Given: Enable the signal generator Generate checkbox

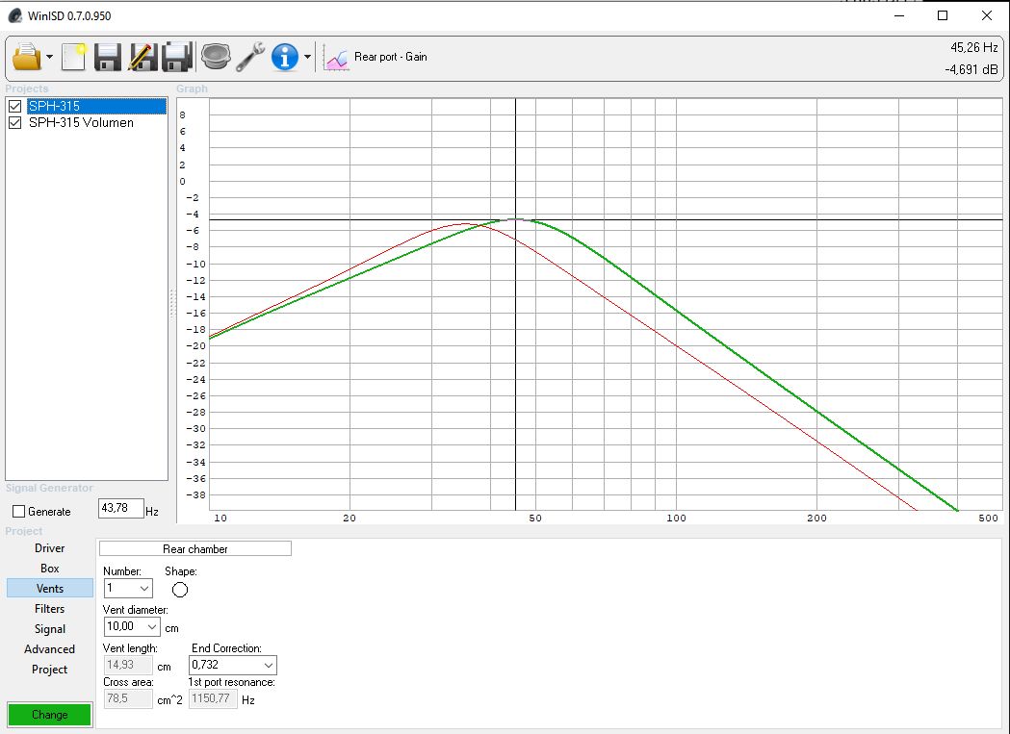Looking at the screenshot, I should point(18,512).
